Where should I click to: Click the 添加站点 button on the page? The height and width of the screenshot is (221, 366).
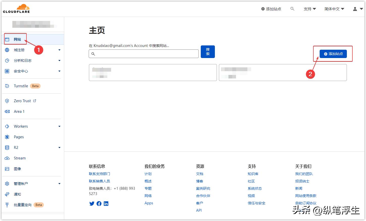click(x=333, y=54)
